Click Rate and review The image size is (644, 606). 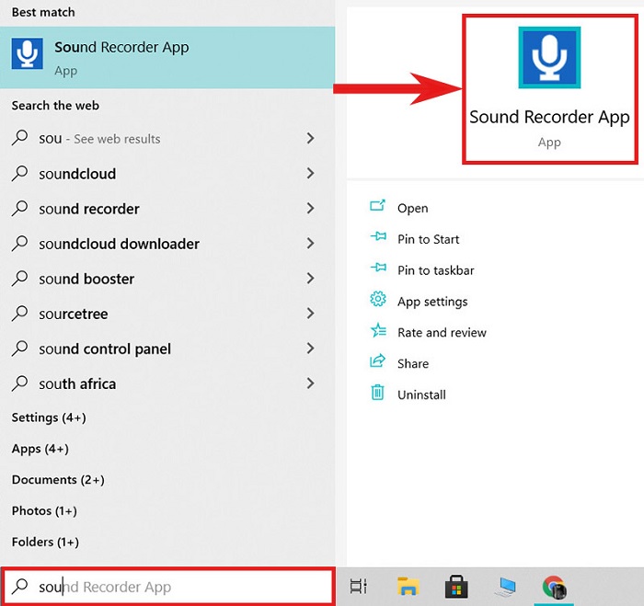tap(442, 333)
